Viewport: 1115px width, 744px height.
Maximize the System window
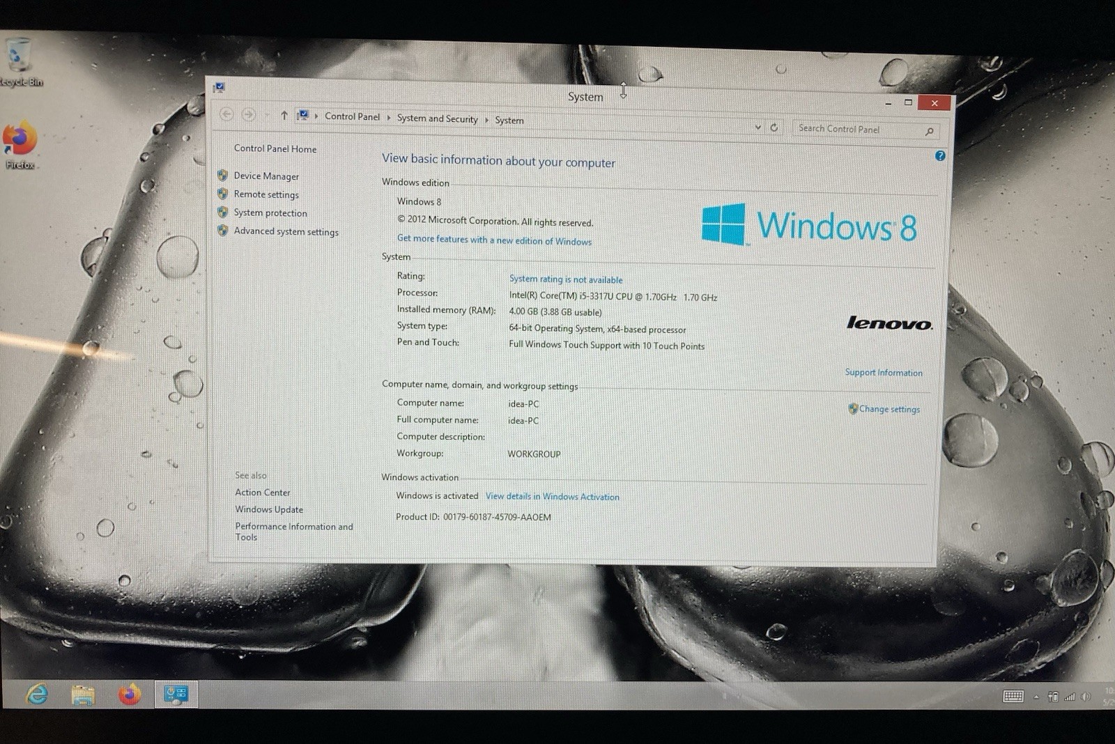[908, 102]
